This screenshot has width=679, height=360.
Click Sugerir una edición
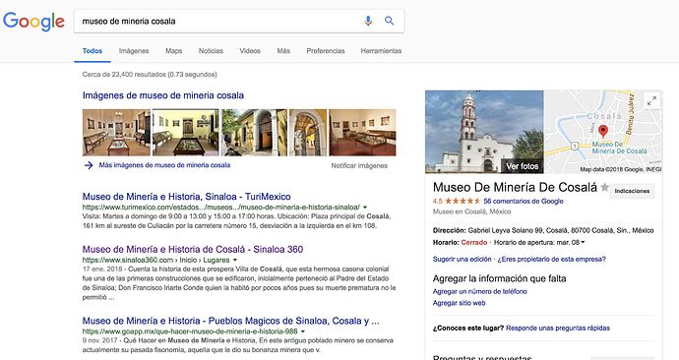(463, 260)
